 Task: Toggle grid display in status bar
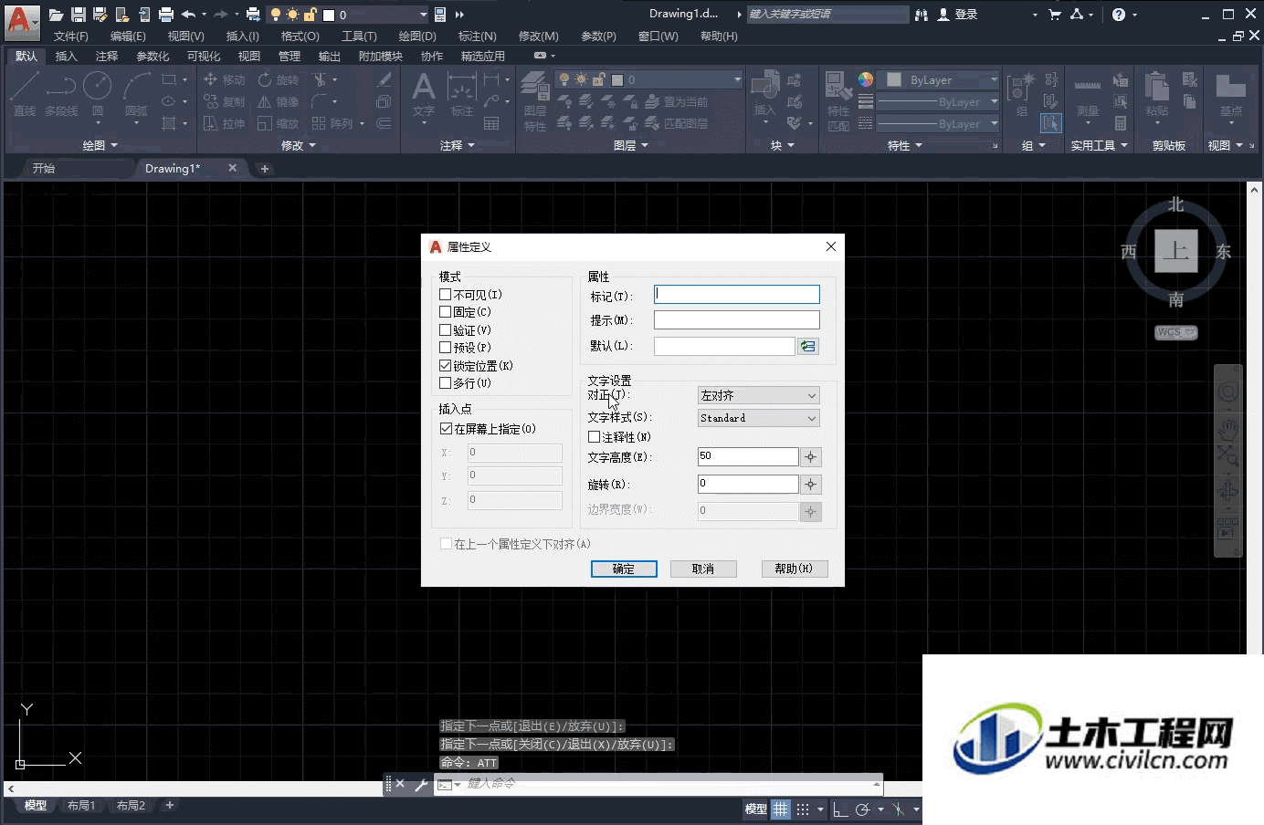coord(781,809)
